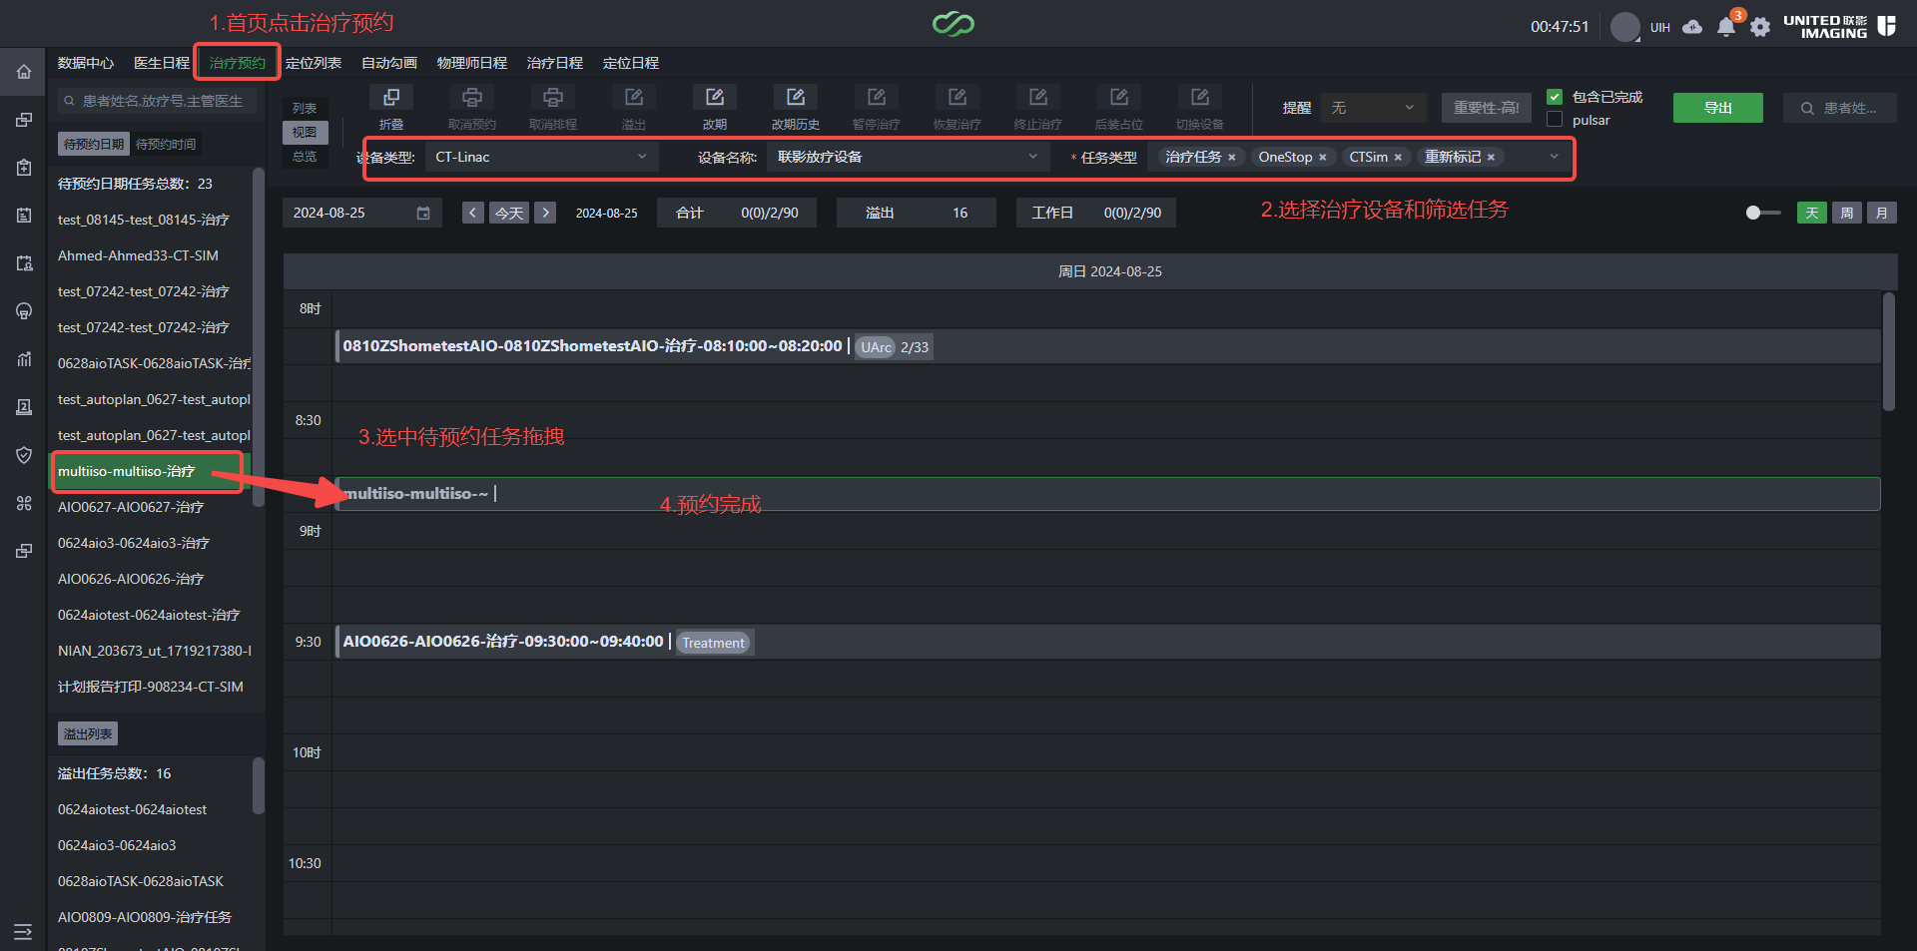Open 改期历史 reschedule history icon
This screenshot has height=951, width=1917.
tap(796, 98)
